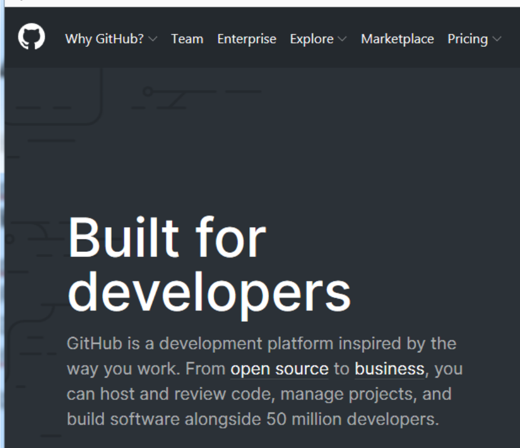Click the GitHub Octocat logo
This screenshot has height=448, width=520.
pos(32,37)
